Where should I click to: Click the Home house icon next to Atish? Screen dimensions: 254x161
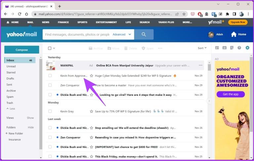(x=233, y=34)
